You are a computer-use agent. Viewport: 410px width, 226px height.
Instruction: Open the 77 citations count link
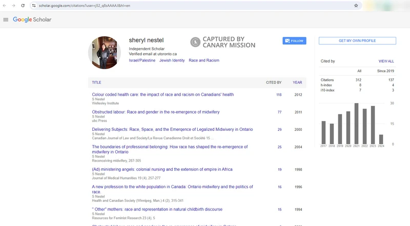(279, 112)
